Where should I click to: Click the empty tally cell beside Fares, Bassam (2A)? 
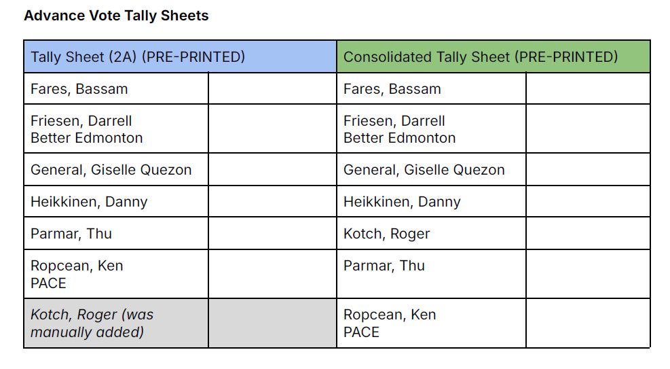pyautogui.click(x=273, y=88)
